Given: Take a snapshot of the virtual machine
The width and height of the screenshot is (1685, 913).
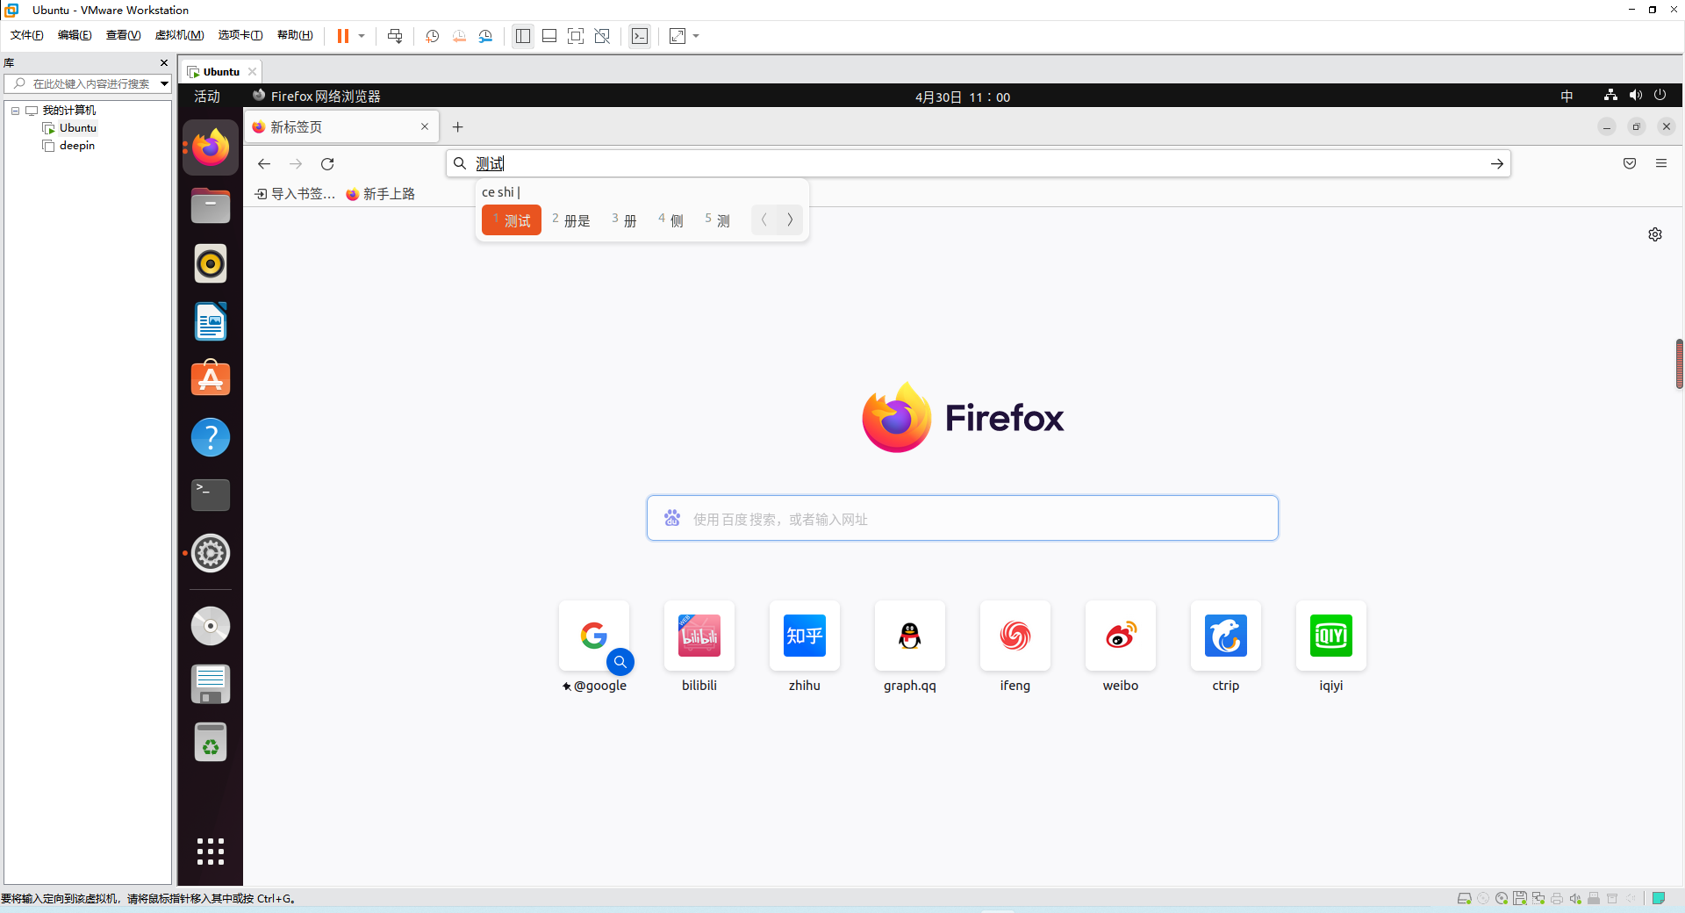Looking at the screenshot, I should (x=433, y=36).
